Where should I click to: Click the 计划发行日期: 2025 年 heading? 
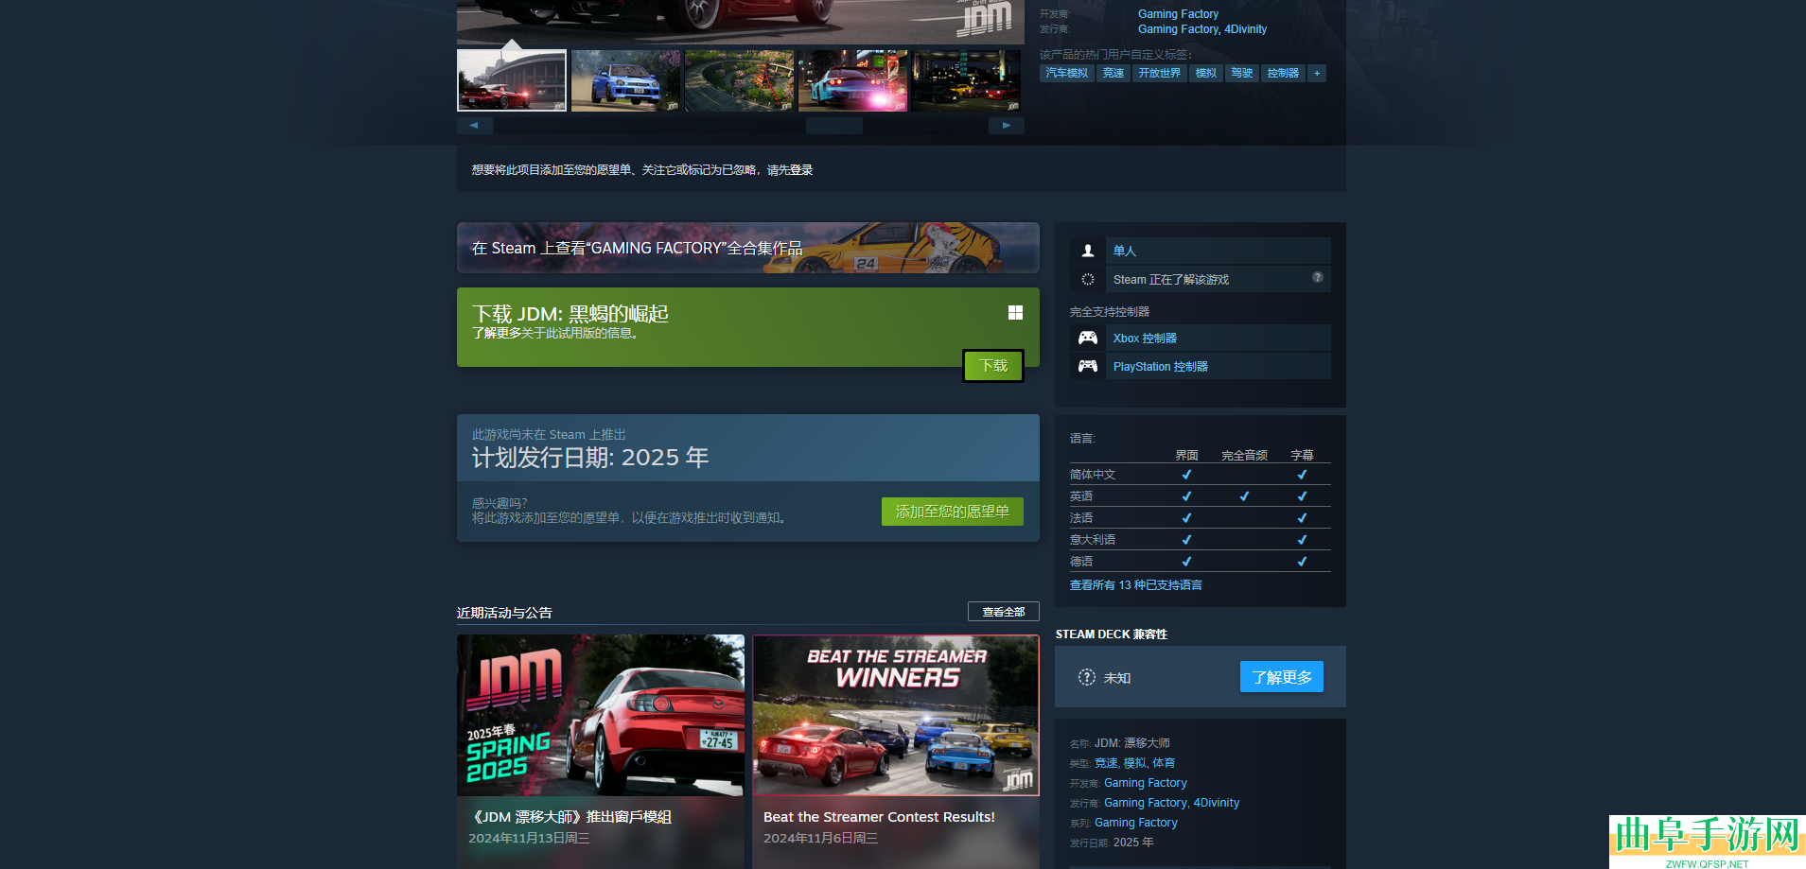[x=590, y=458]
